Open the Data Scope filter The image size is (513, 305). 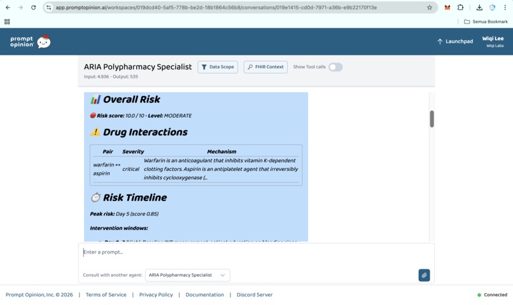point(218,67)
